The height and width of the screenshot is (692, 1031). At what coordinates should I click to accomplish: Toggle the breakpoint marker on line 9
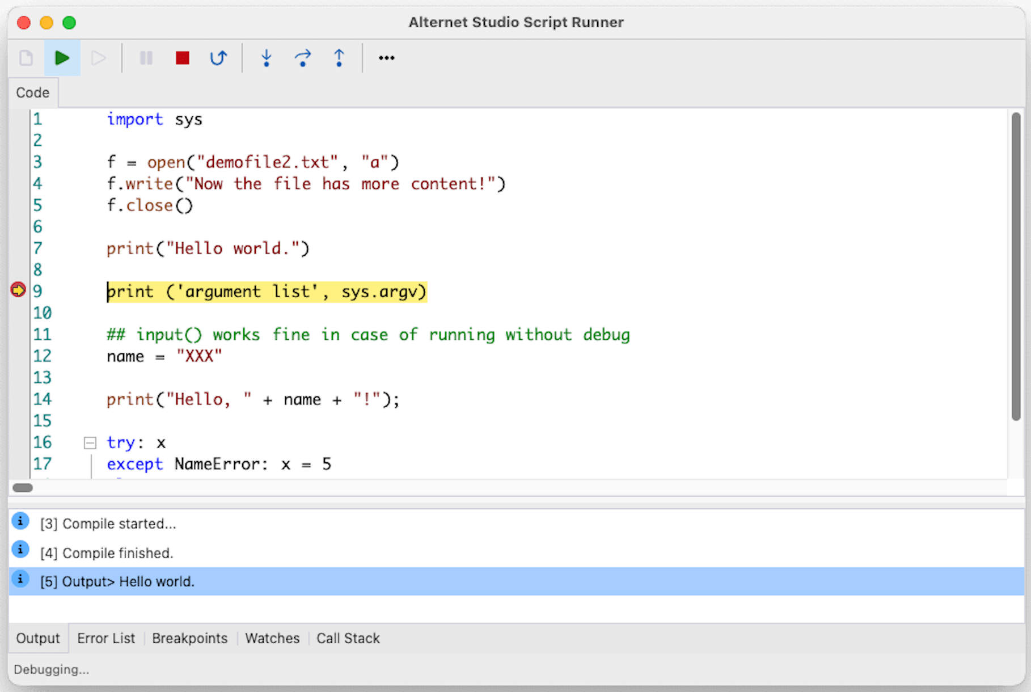click(18, 290)
